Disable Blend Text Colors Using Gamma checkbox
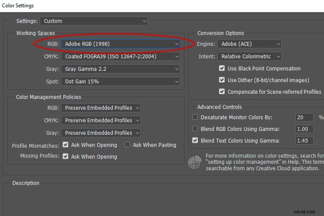This screenshot has width=324, height=216. point(195,140)
